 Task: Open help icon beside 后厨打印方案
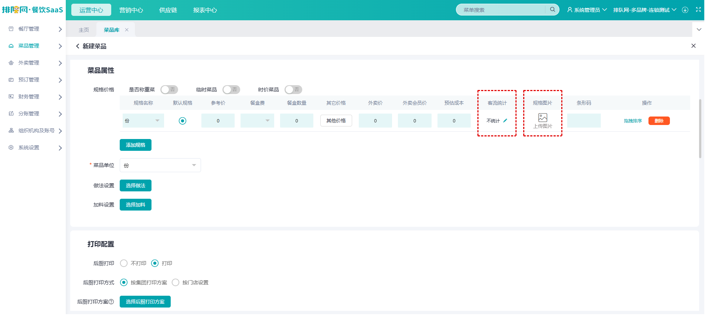coord(111,302)
